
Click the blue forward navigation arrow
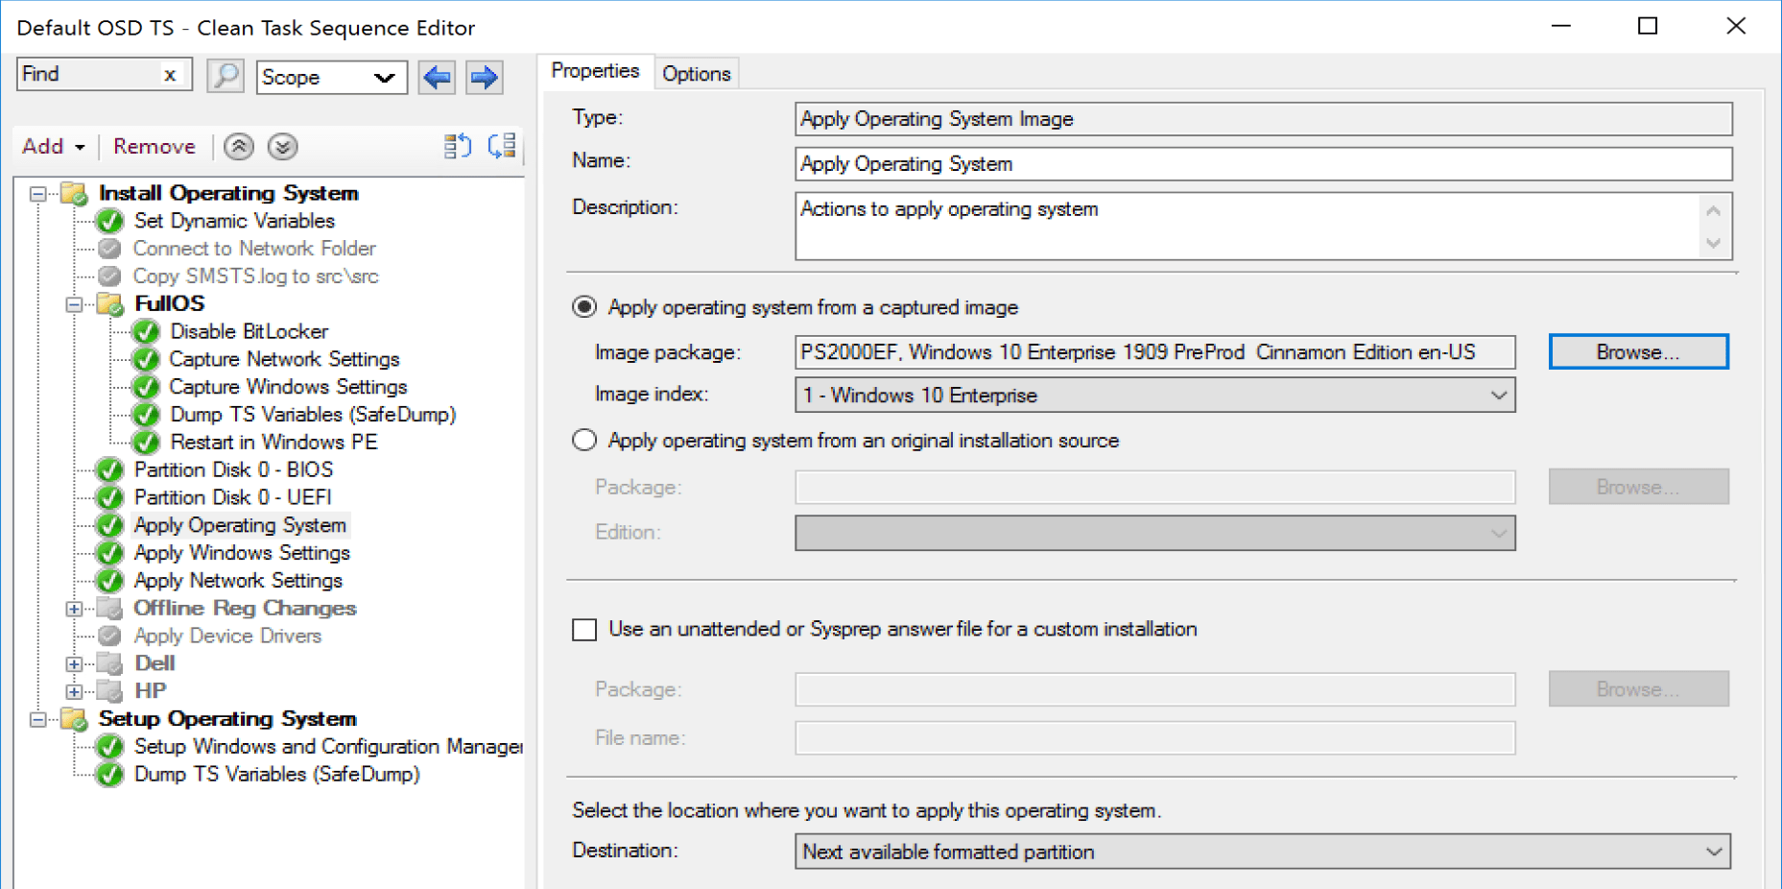tap(484, 77)
